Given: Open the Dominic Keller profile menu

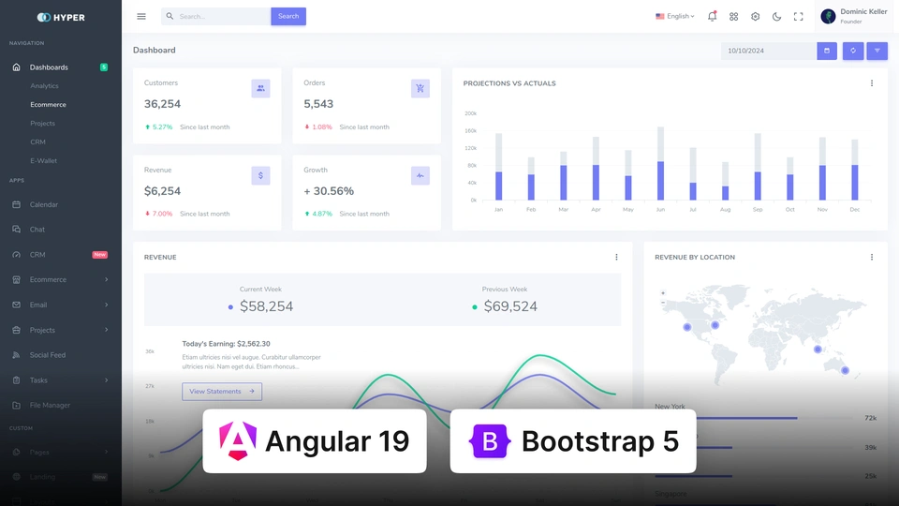Looking at the screenshot, I should point(854,16).
